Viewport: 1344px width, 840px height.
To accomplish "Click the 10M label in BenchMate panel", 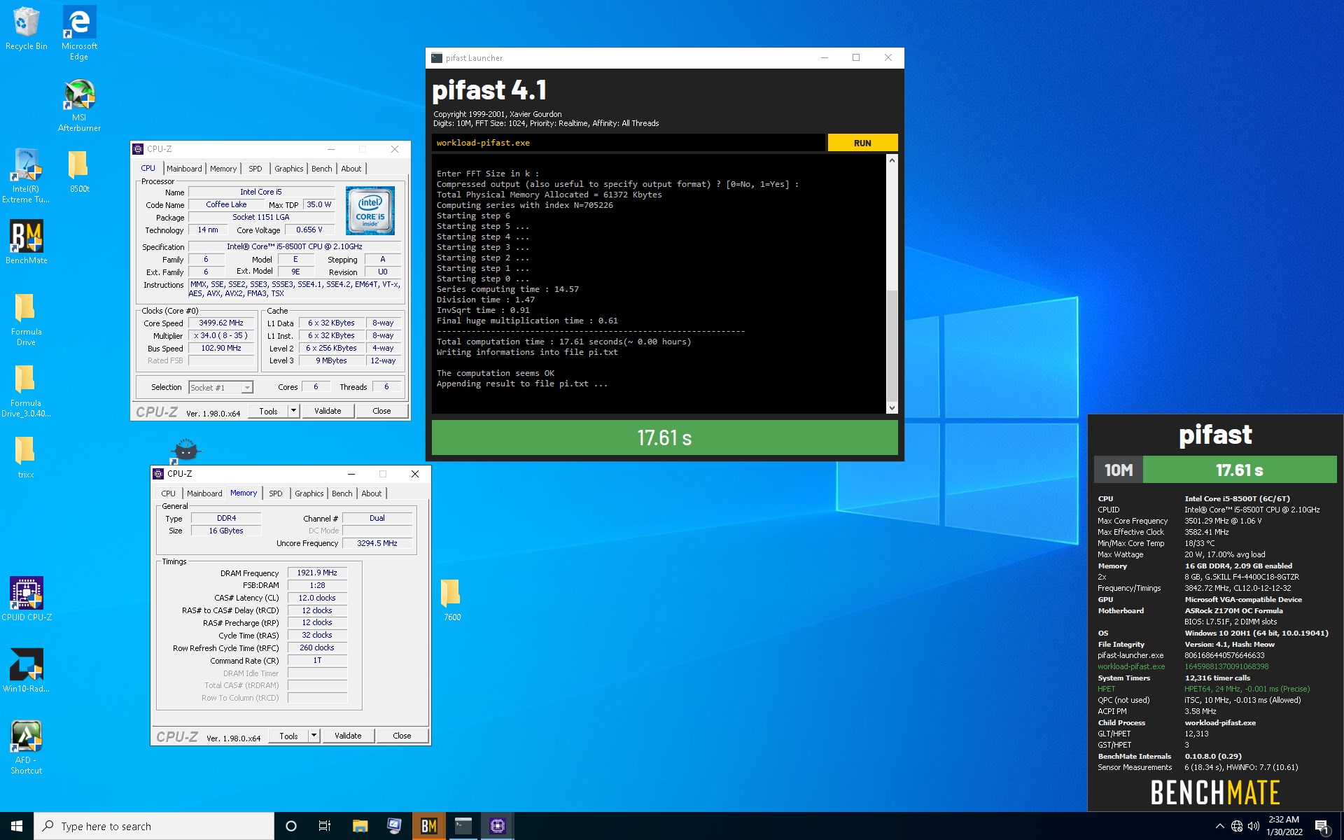I will click(x=1119, y=470).
